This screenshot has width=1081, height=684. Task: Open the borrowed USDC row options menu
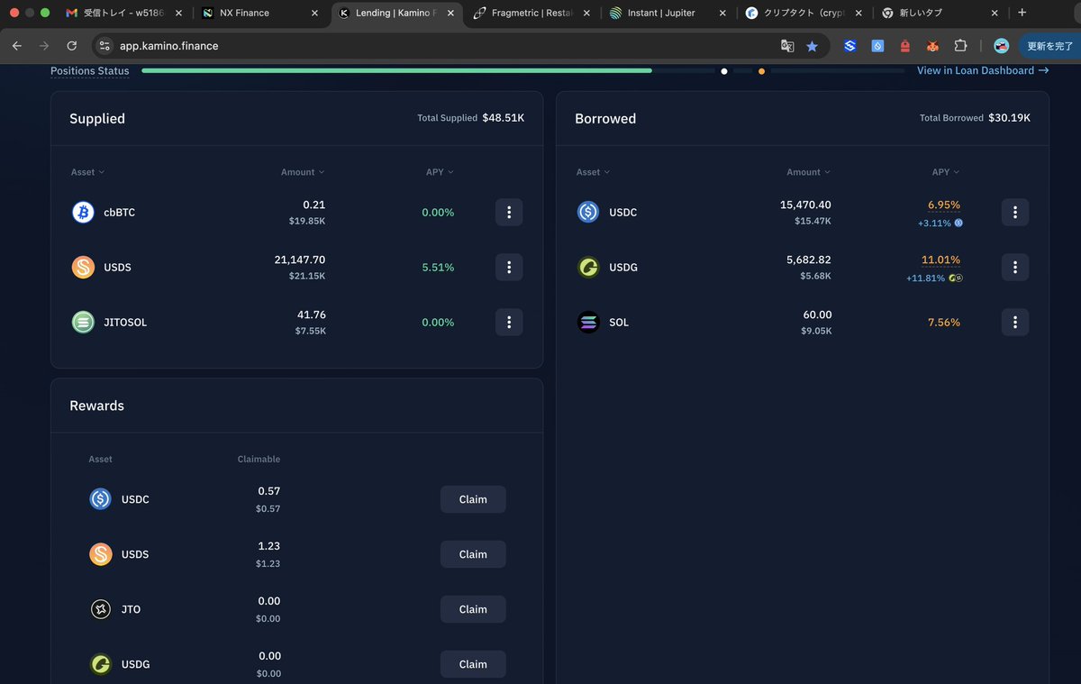click(x=1015, y=212)
